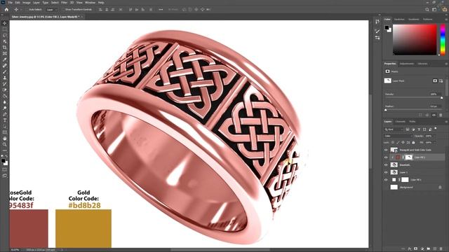Click inside the color picker field
This screenshot has width=449, height=252.
click(x=415, y=40)
